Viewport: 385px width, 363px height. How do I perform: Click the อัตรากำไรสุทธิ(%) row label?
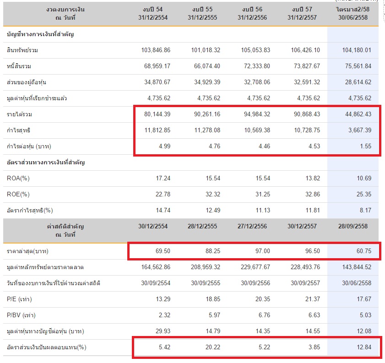pyautogui.click(x=30, y=211)
